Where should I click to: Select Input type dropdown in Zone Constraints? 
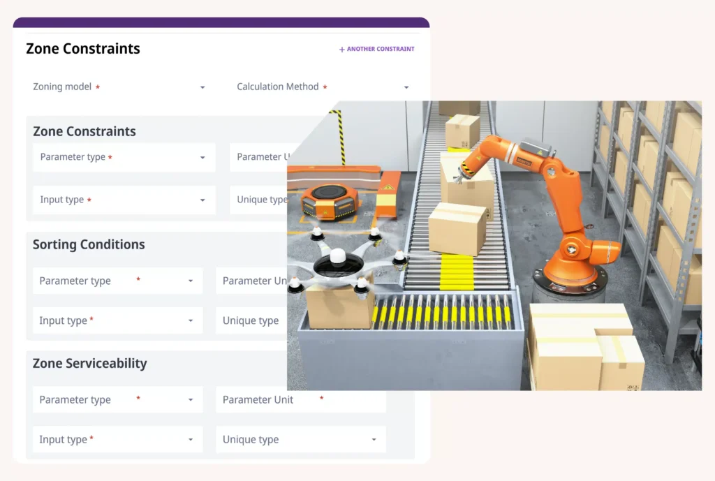(124, 200)
